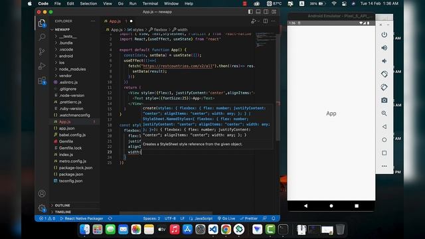Expand the android folder
This screenshot has height=239, width=425.
tap(66, 56)
